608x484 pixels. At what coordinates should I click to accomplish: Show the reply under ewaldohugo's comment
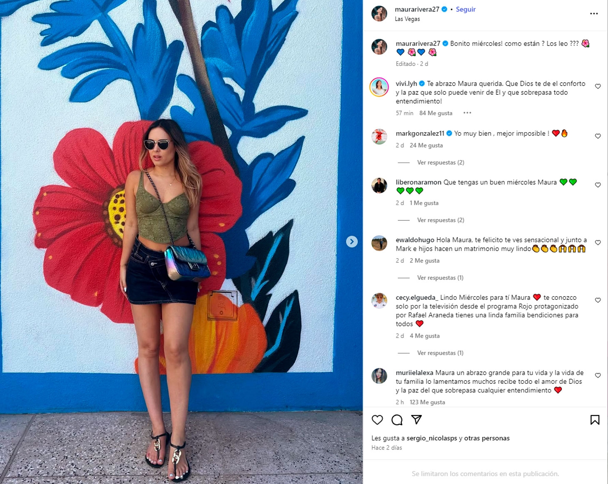[x=440, y=278]
